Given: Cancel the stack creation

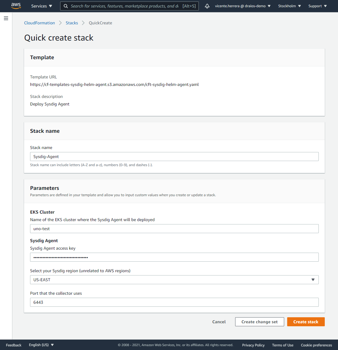Looking at the screenshot, I should pos(219,321).
